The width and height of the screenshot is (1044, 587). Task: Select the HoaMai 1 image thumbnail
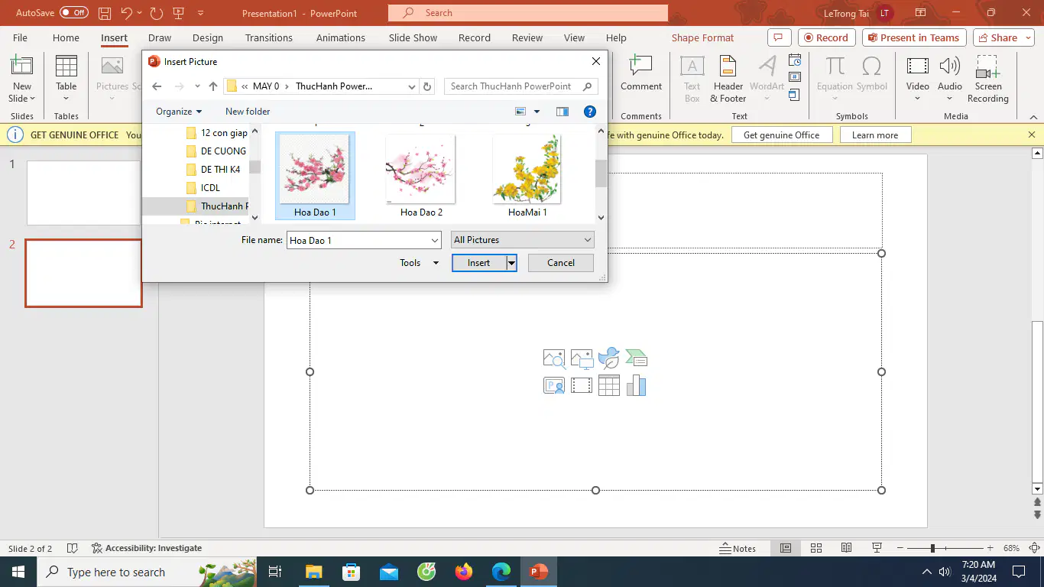click(x=527, y=176)
